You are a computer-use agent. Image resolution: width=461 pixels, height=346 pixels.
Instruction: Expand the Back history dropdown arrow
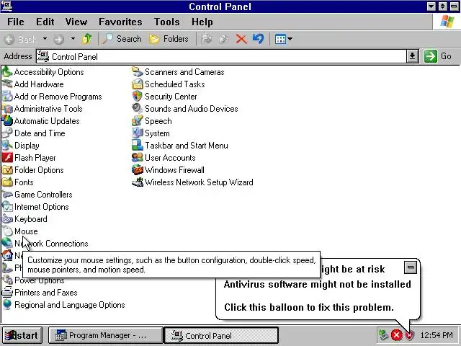(x=45, y=38)
